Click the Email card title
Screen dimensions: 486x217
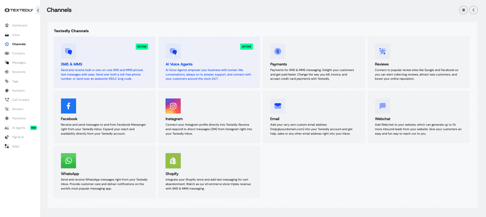pos(275,119)
